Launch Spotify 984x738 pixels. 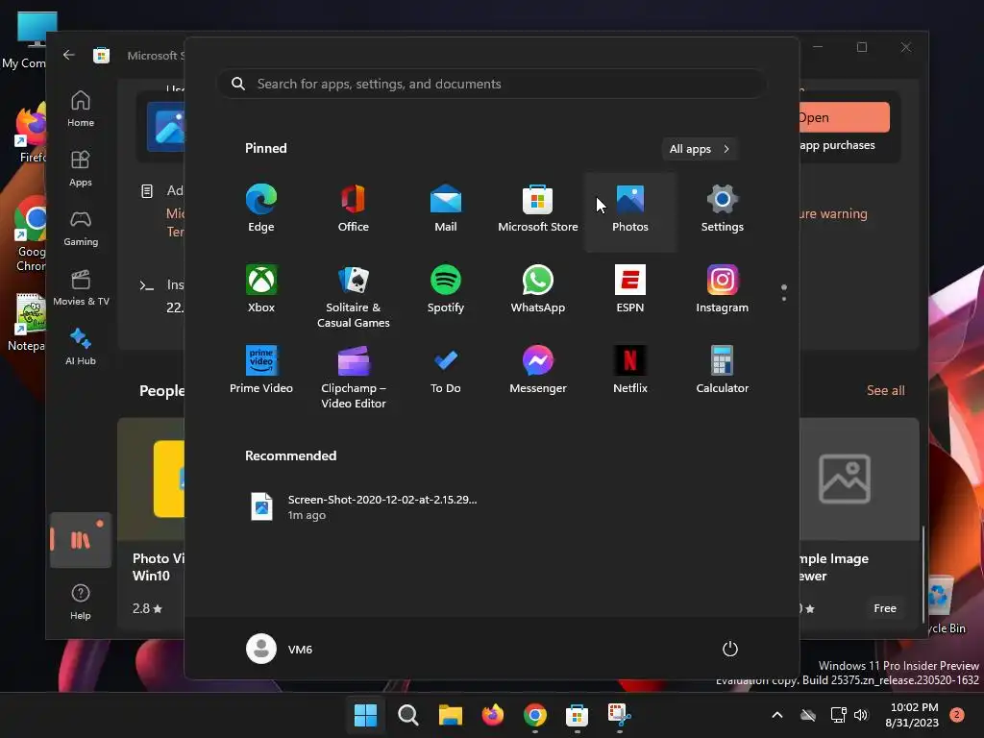tap(446, 290)
